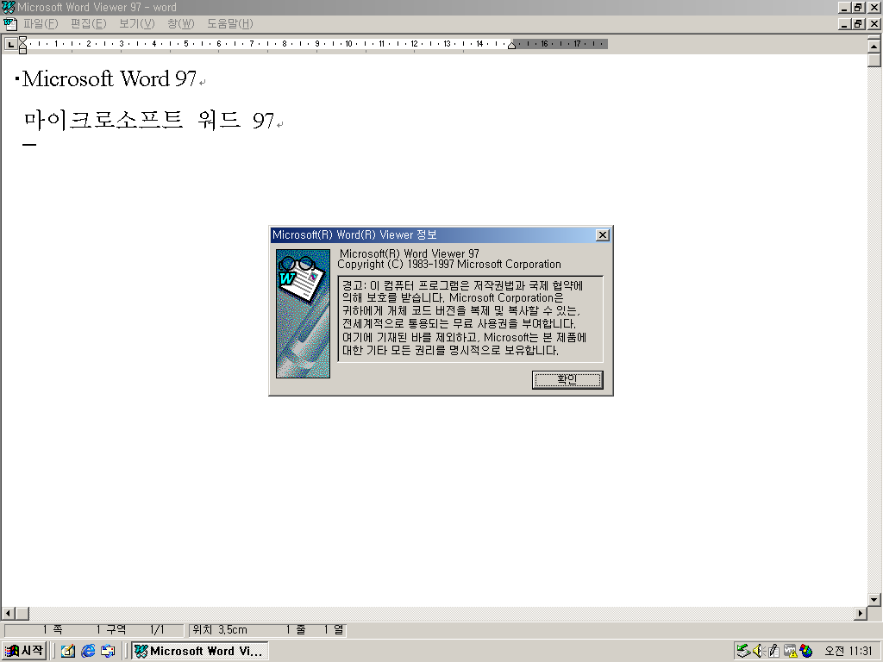Image resolution: width=883 pixels, height=662 pixels.
Task: Click the 1/1 page count in the status bar
Action: [157, 629]
